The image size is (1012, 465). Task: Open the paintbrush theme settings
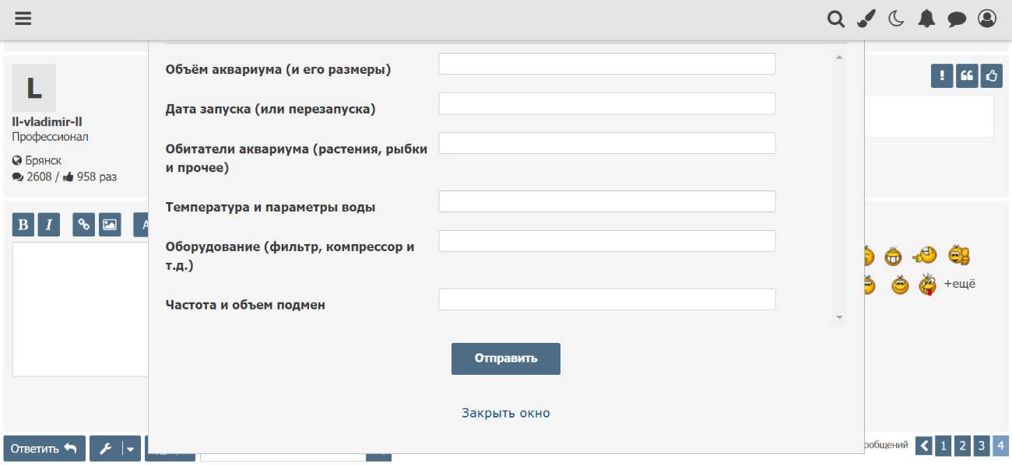866,19
